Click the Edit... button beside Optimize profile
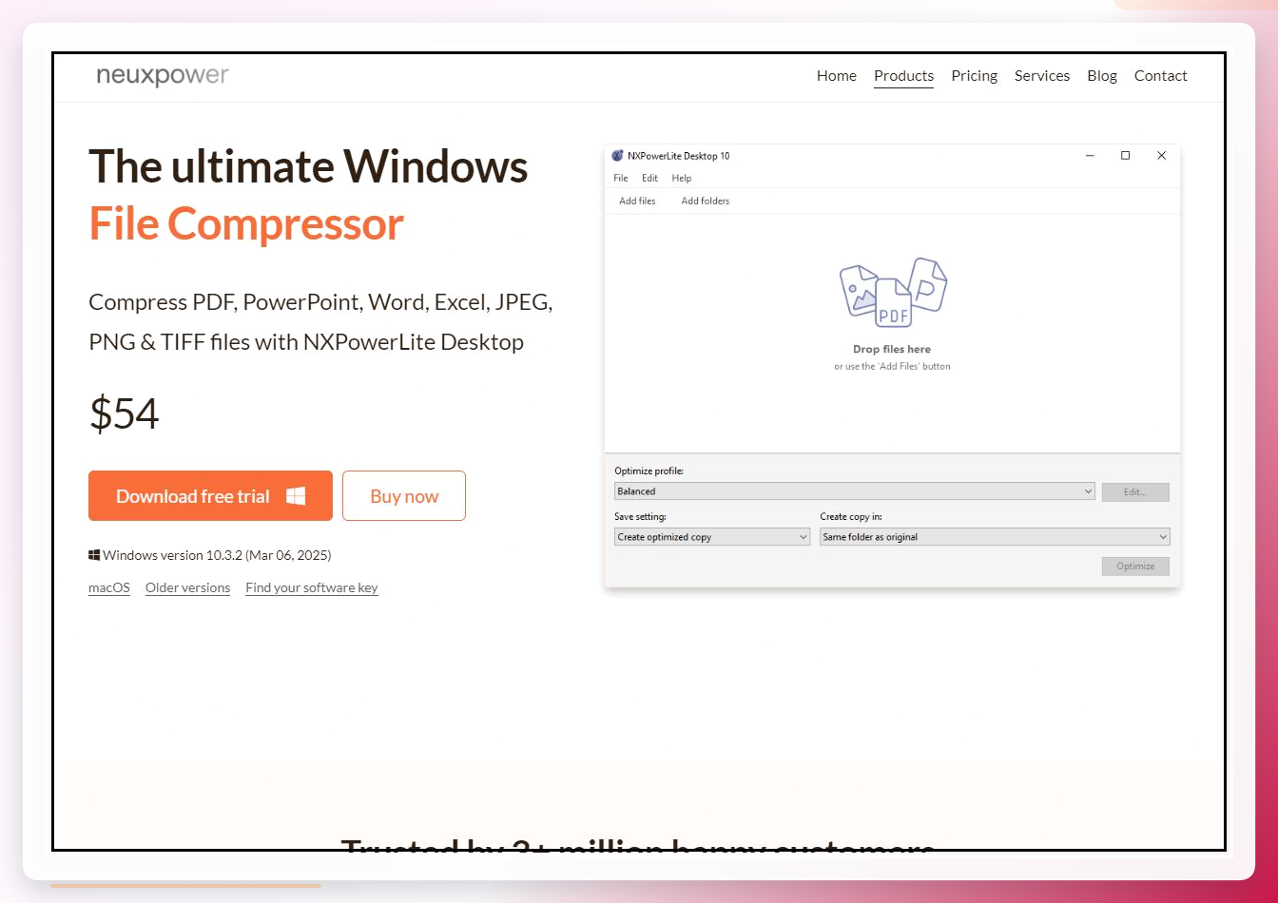 (1135, 492)
